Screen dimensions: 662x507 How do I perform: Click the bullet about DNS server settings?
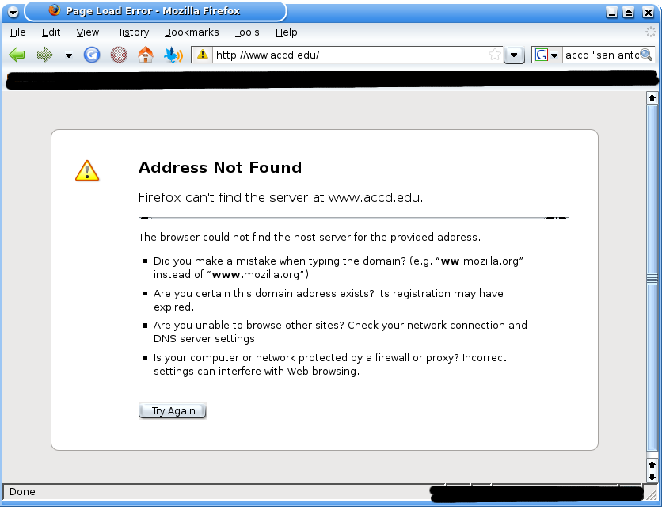pyautogui.click(x=341, y=332)
